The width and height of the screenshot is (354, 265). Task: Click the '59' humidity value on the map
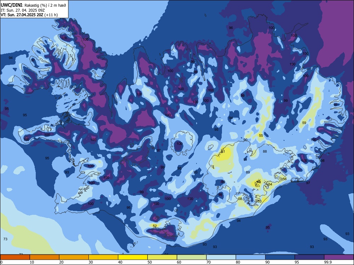(304, 123)
